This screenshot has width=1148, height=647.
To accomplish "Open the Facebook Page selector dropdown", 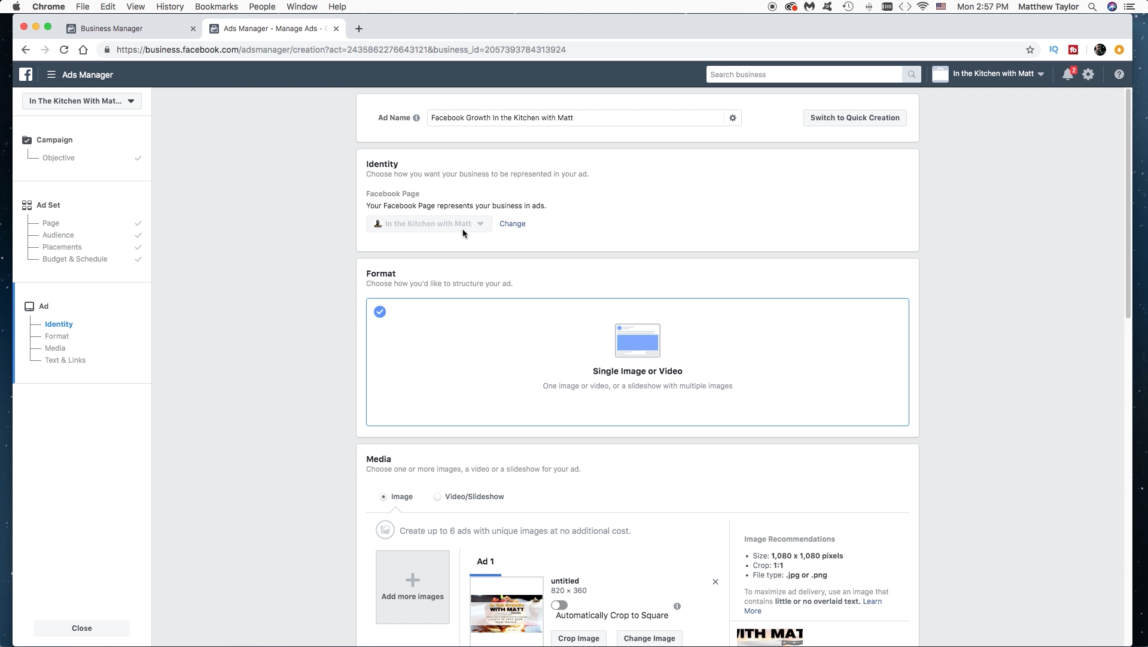I will (429, 224).
